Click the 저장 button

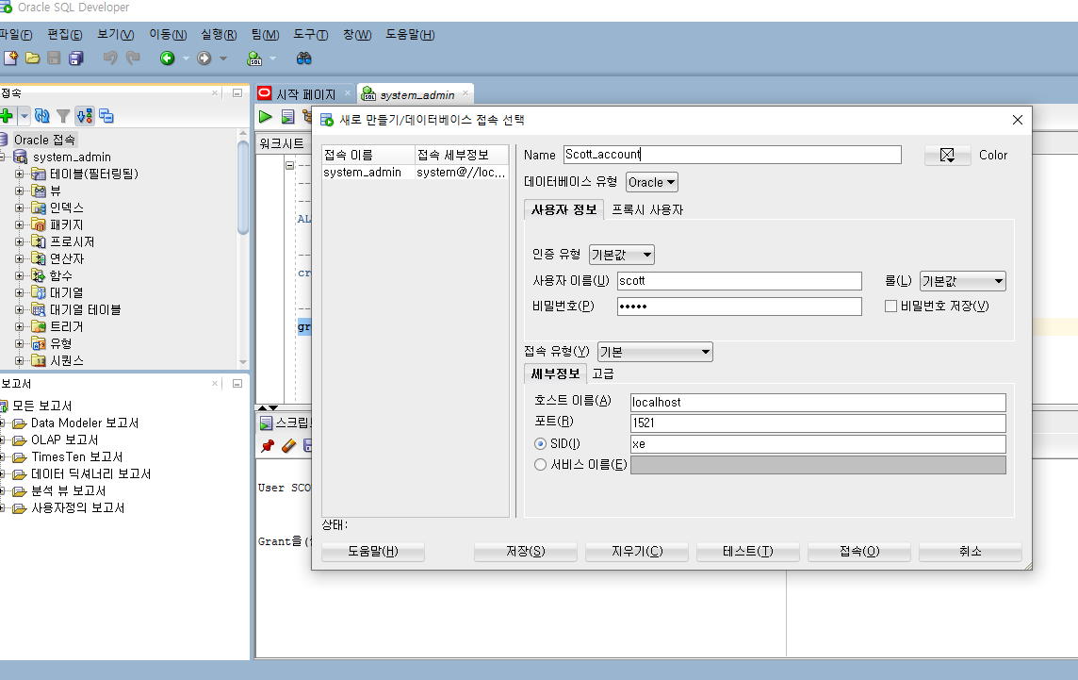525,552
